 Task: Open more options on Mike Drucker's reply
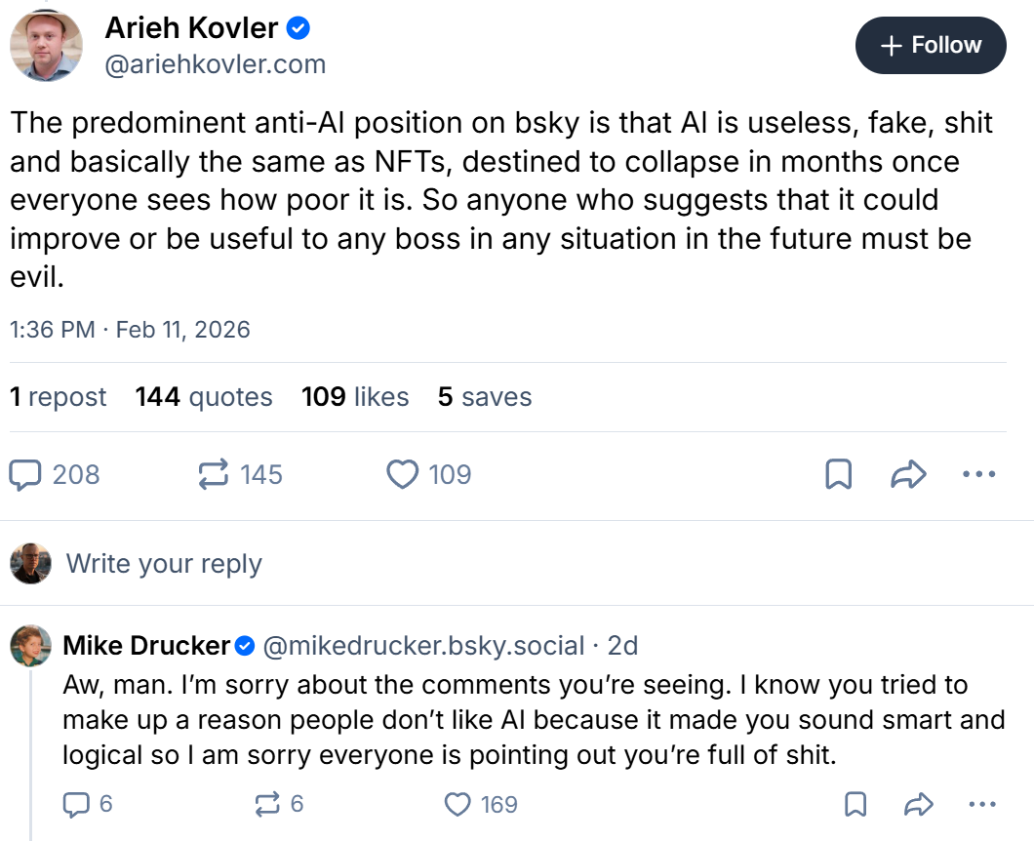pos(981,804)
